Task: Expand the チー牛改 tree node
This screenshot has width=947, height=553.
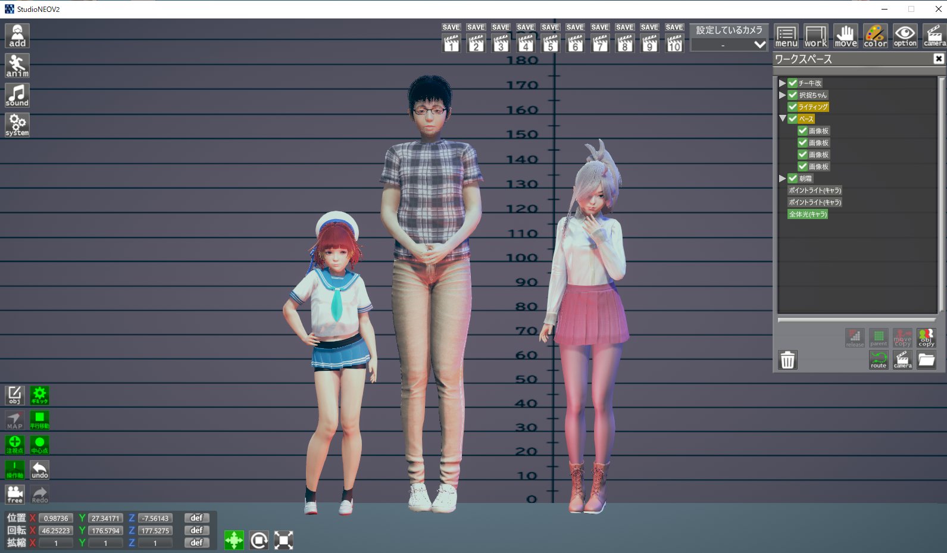Action: tap(782, 83)
